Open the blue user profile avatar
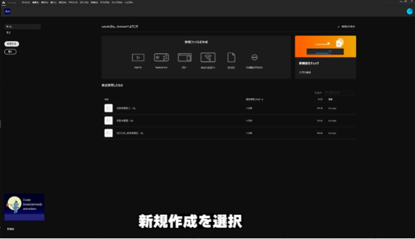This screenshot has height=239, width=415. pos(409,11)
